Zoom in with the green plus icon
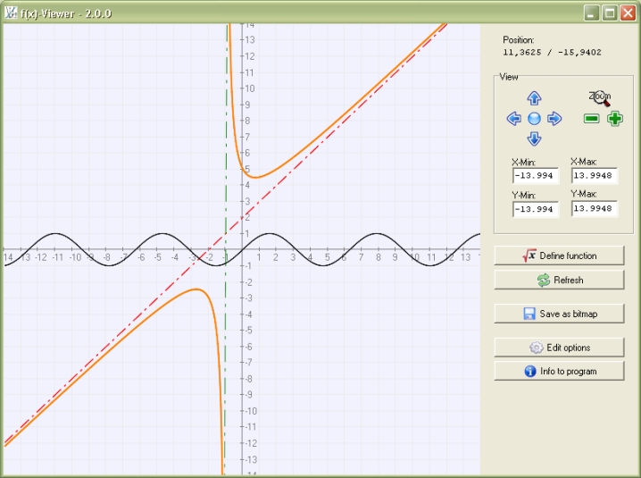Screen dimensions: 641x478 click(x=615, y=119)
